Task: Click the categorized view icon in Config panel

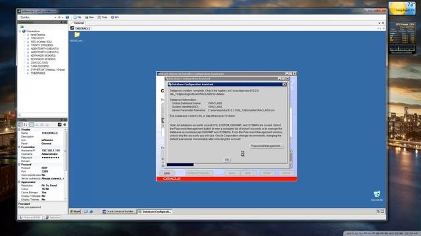Action: pos(20,125)
